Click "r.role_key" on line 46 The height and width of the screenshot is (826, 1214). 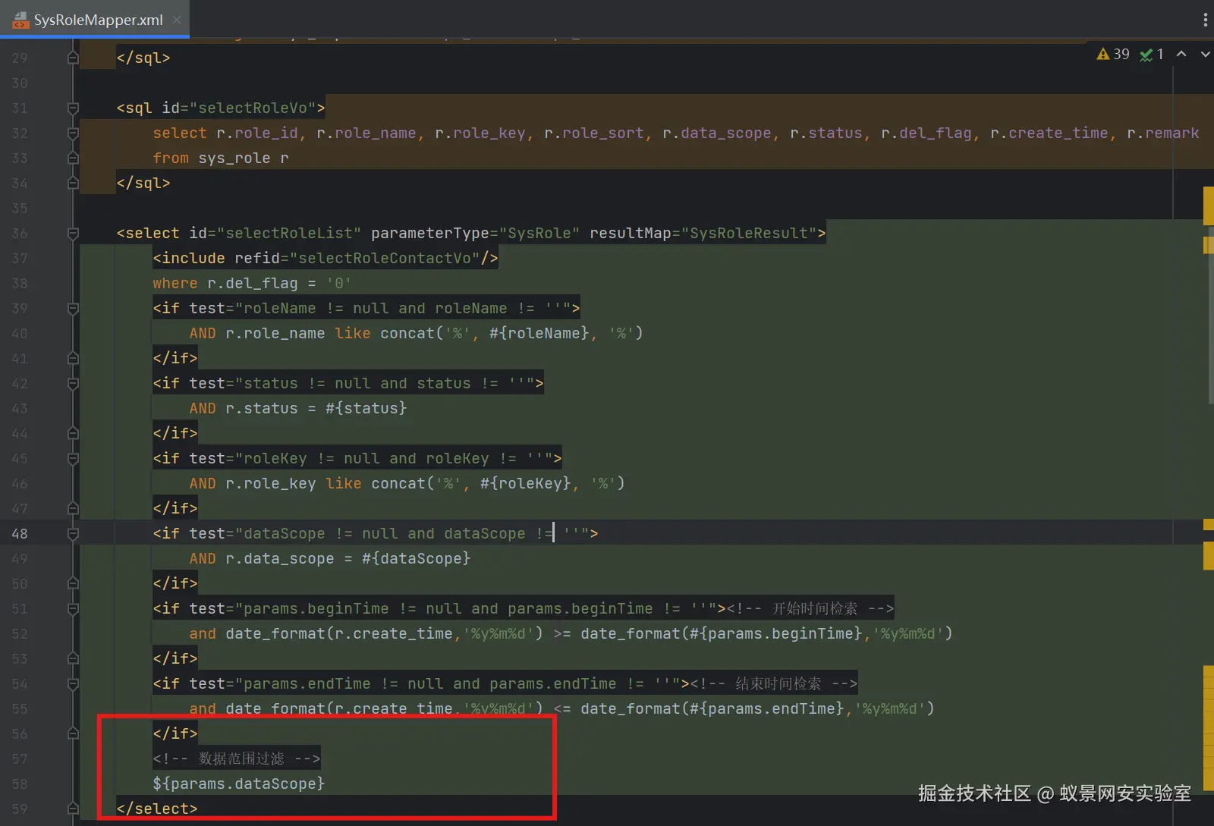(x=271, y=484)
